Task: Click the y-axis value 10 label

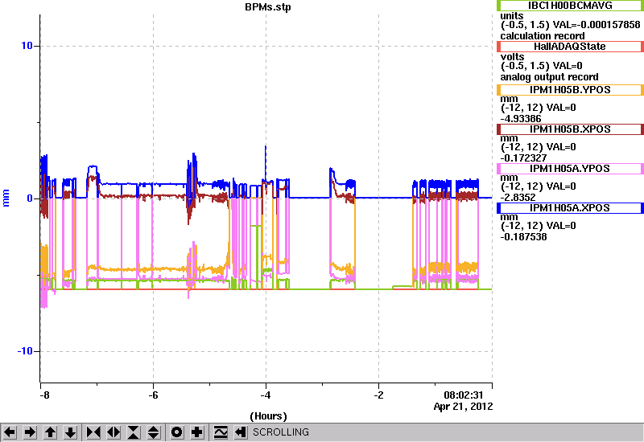Action: (27, 46)
